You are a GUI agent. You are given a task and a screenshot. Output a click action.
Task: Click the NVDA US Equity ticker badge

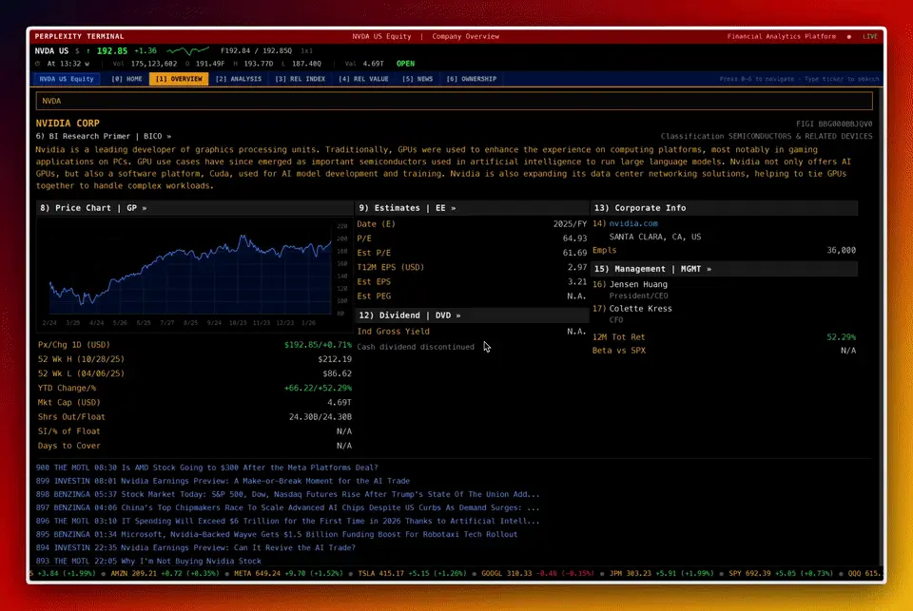67,79
